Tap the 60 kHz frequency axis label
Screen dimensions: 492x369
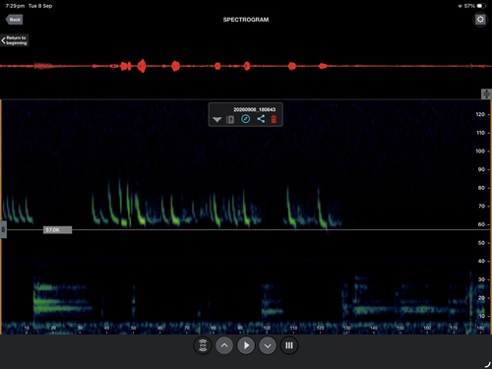coord(481,224)
